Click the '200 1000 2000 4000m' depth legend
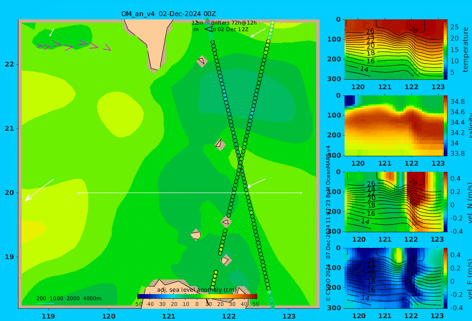 point(68,298)
